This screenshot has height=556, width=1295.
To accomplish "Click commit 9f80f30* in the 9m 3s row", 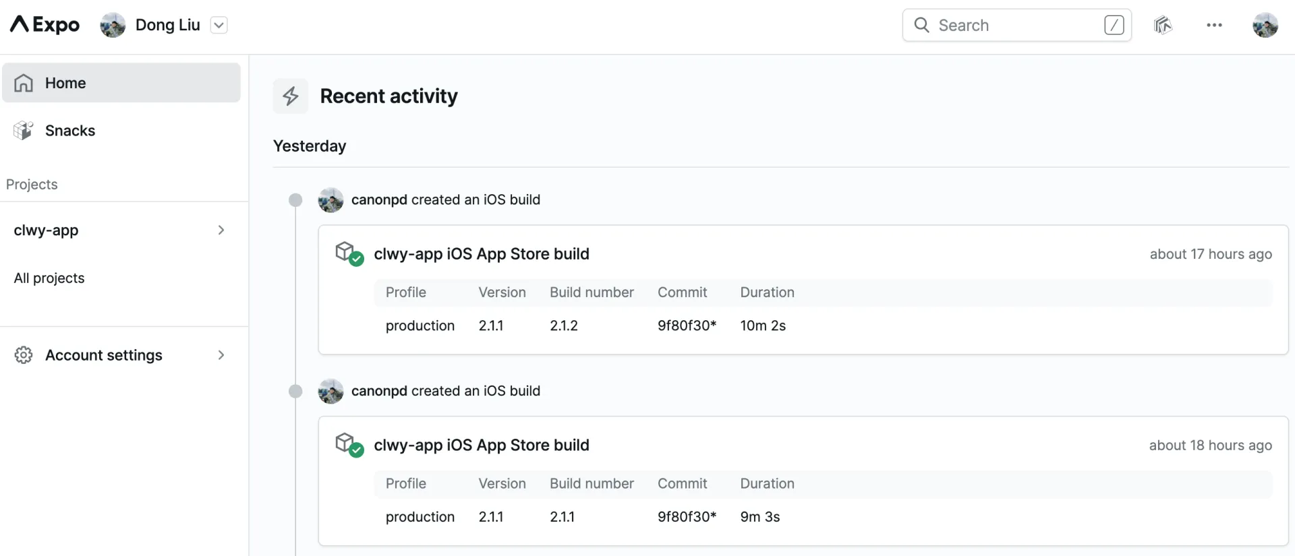I will tap(687, 517).
